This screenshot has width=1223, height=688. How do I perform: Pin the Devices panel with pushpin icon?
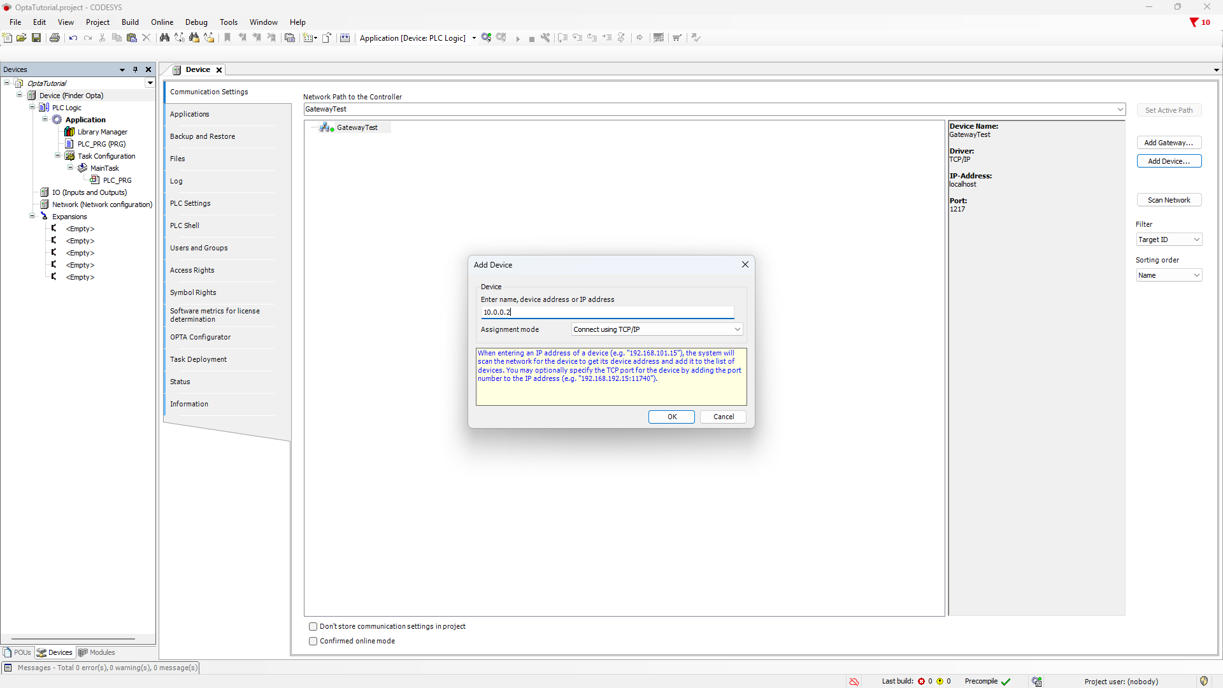[135, 69]
